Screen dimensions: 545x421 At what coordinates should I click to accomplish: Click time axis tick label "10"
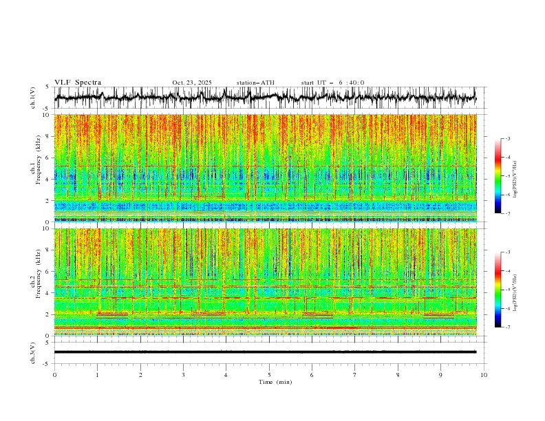(484, 375)
